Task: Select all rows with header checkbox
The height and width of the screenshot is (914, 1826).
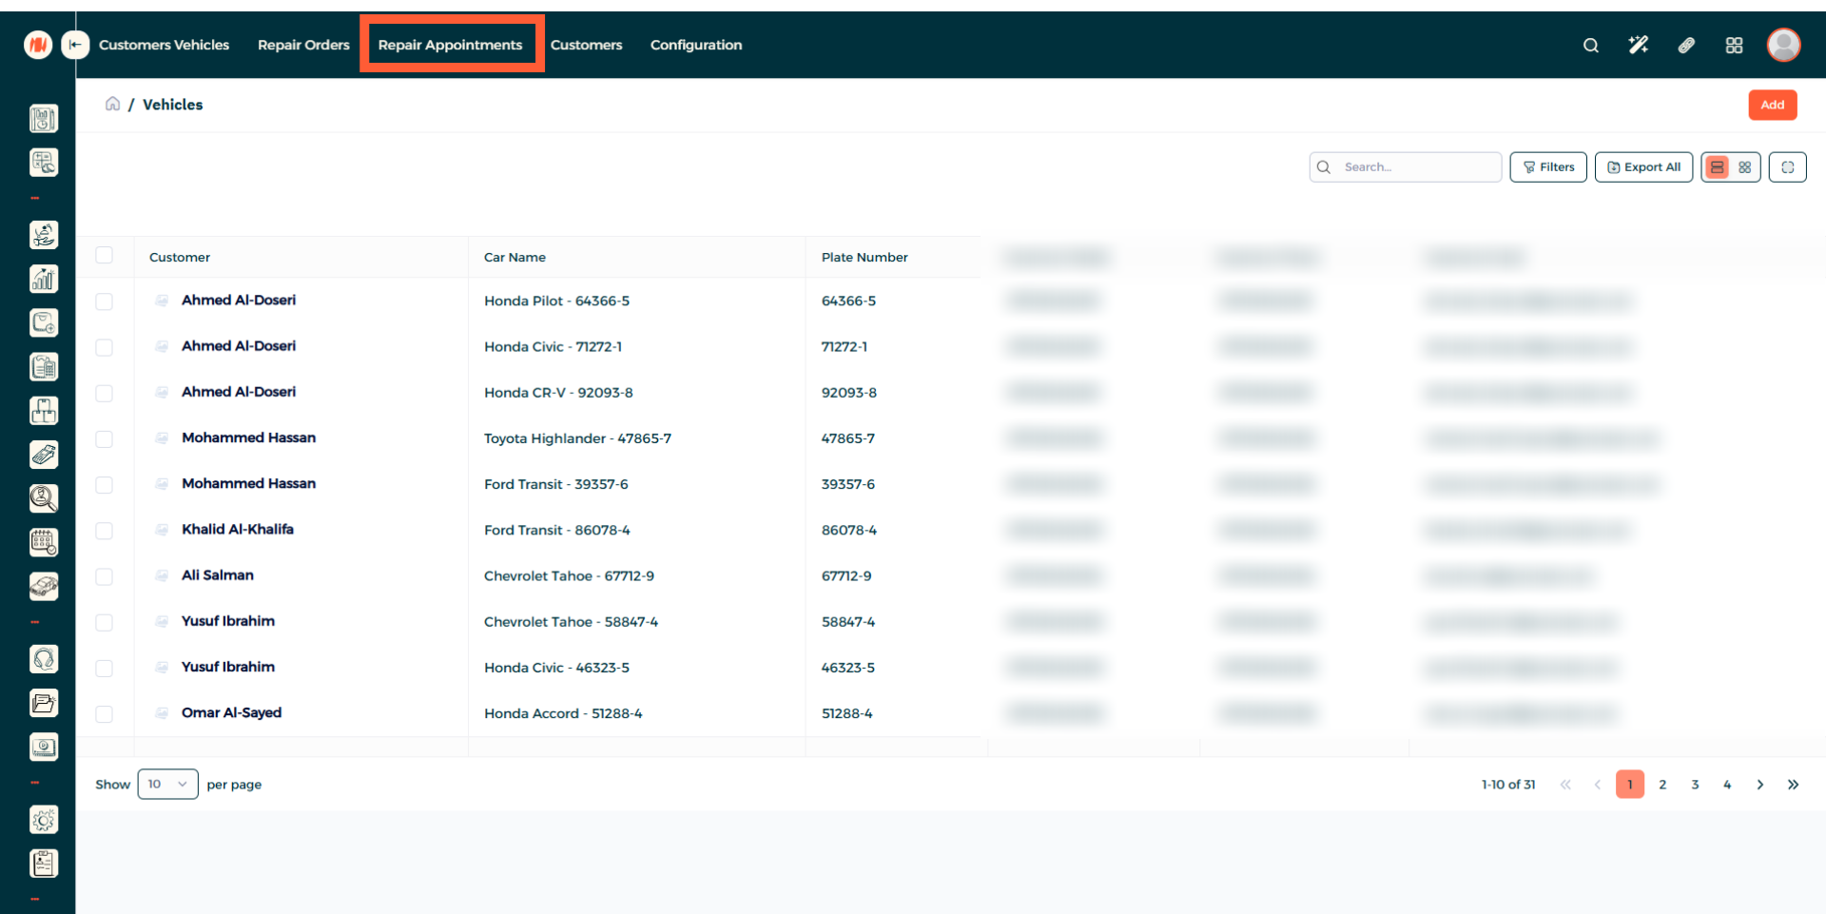Action: [x=105, y=256]
